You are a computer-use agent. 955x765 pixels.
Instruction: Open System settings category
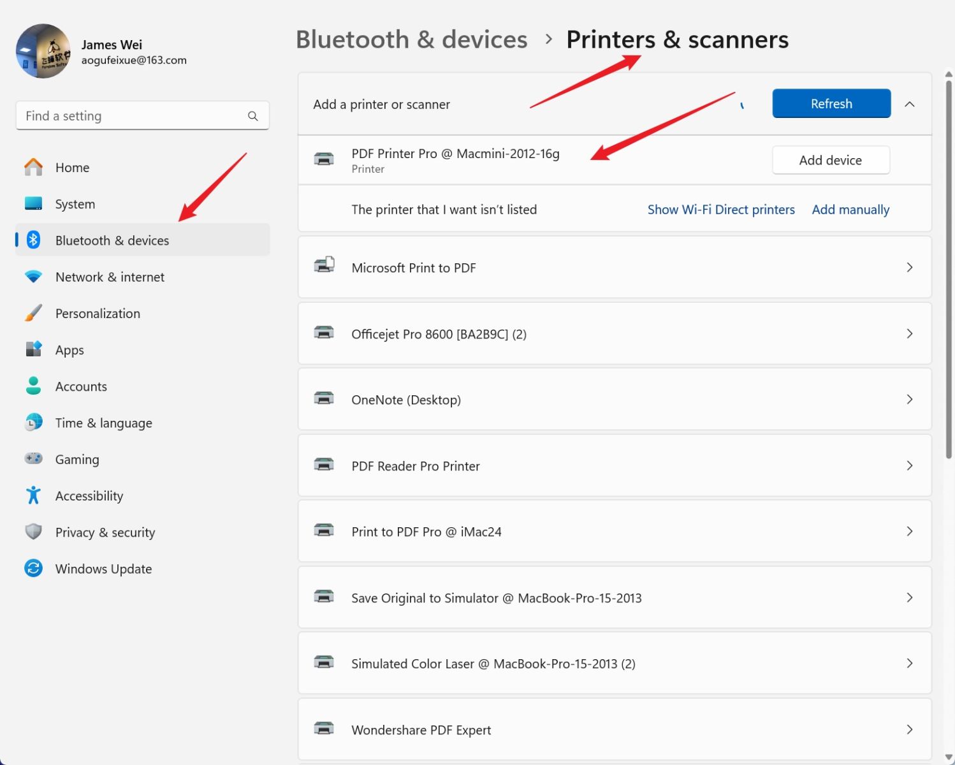[143, 204]
